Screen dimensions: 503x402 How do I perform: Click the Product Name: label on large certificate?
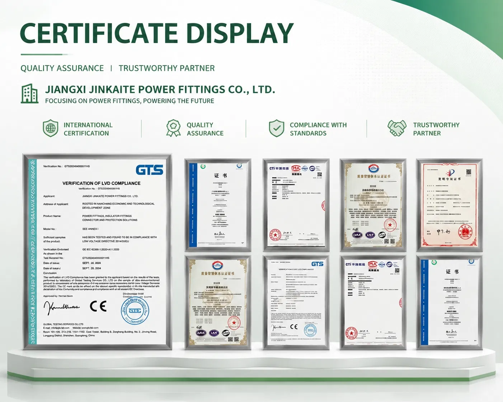pyautogui.click(x=52, y=216)
